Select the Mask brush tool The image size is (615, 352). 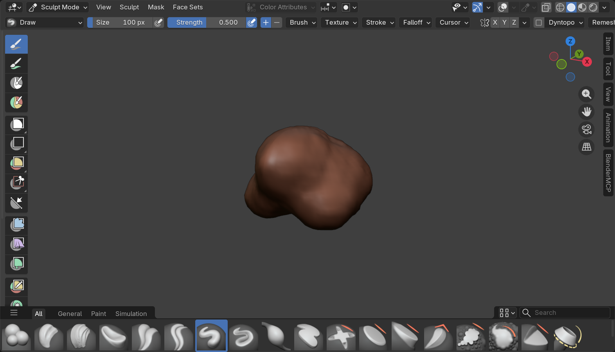pos(16,83)
